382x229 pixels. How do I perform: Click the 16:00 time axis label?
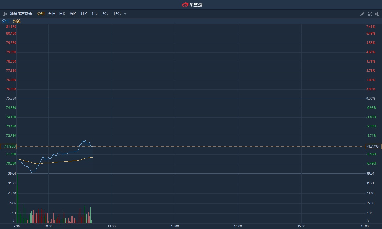point(365,226)
